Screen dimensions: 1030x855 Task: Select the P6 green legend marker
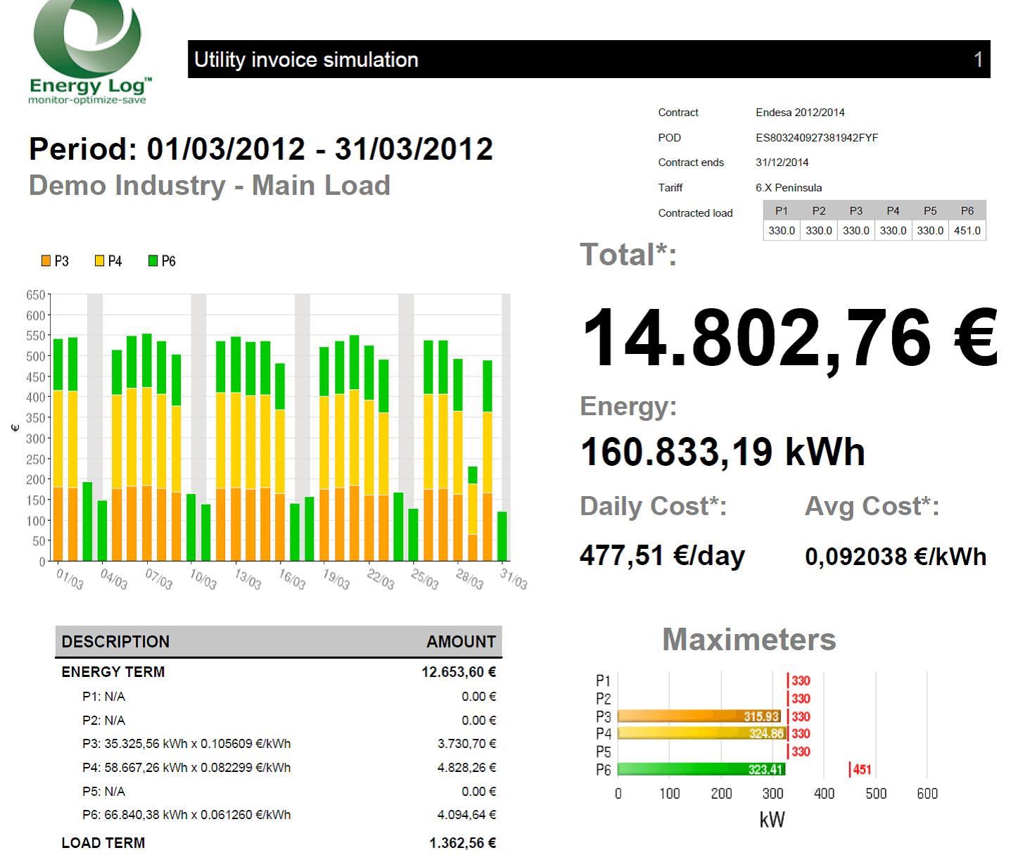(152, 260)
